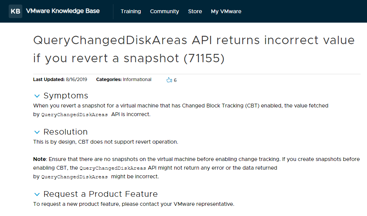Click the article title QueryChangedDiskAreas heading
Viewport: 367px width, 216px height.
pyautogui.click(x=194, y=49)
